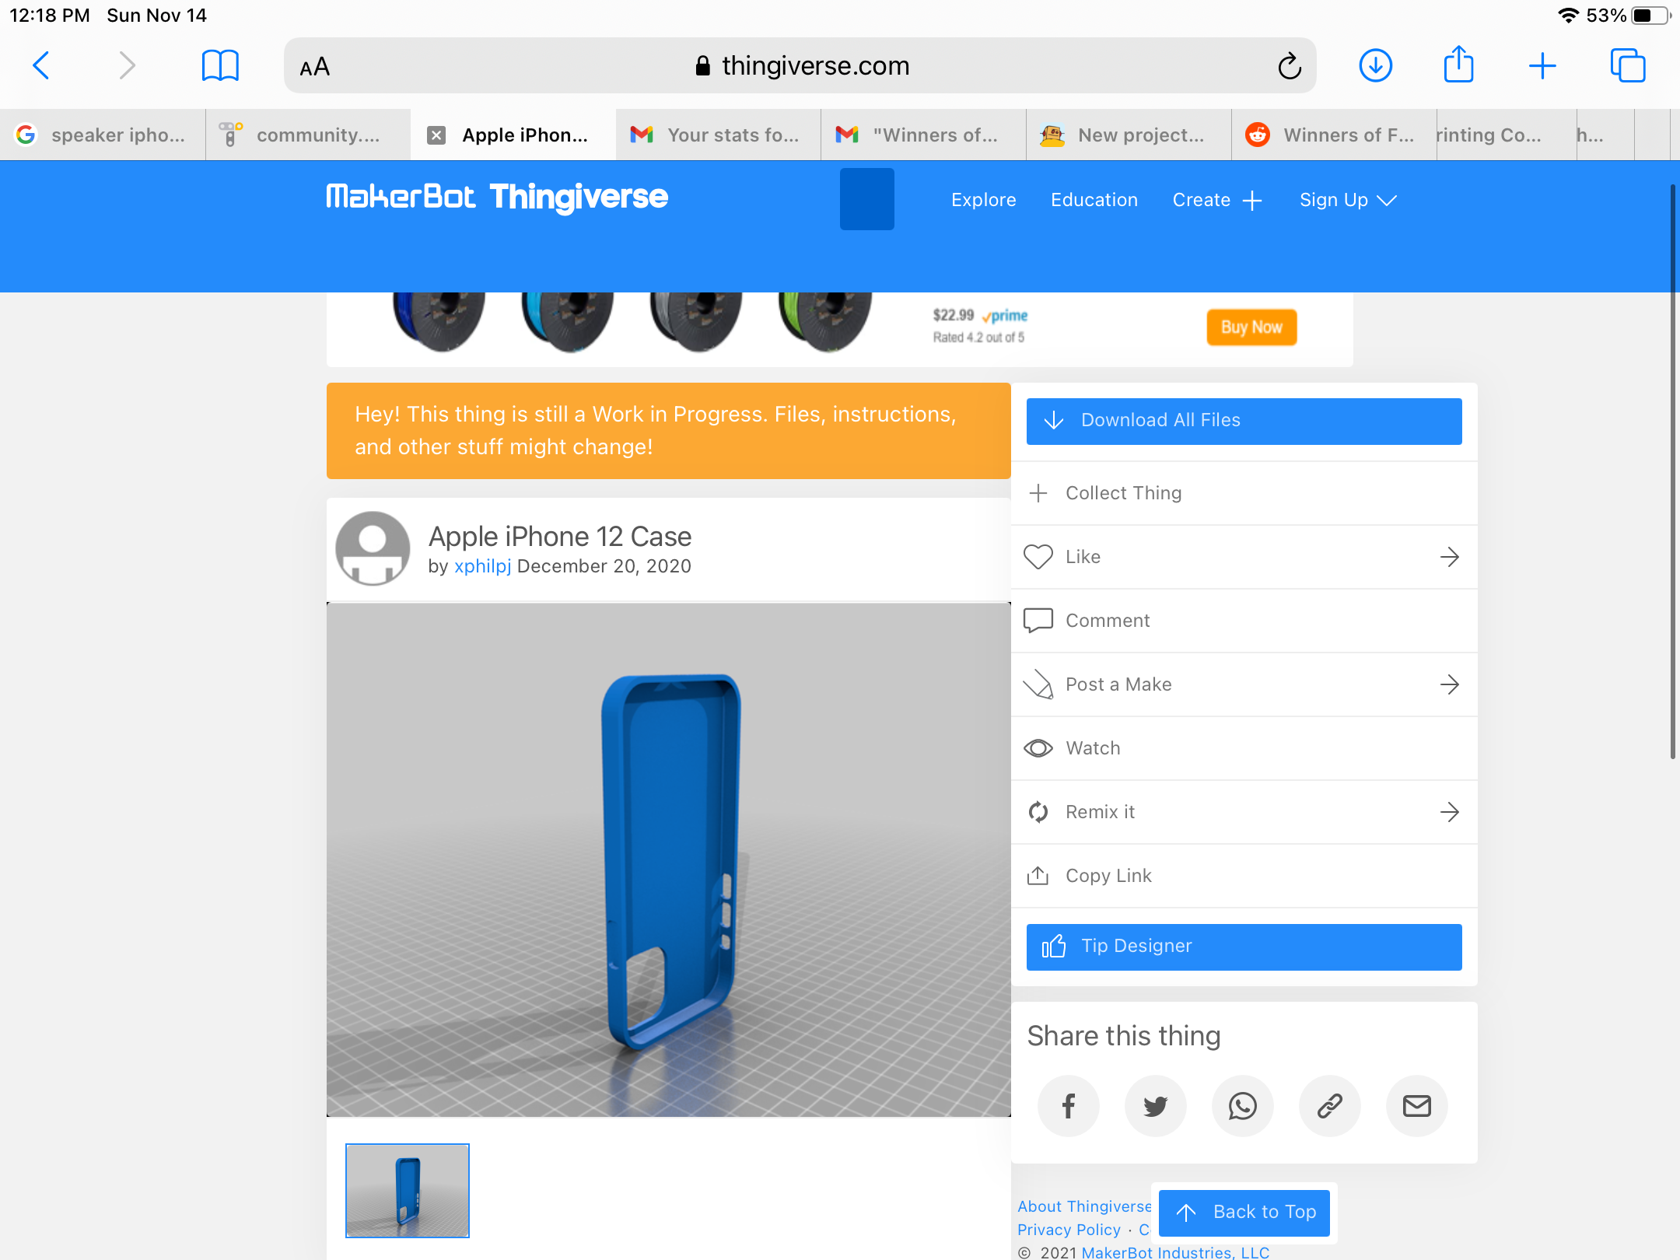
Task: Click Download All Files button
Action: click(x=1243, y=421)
